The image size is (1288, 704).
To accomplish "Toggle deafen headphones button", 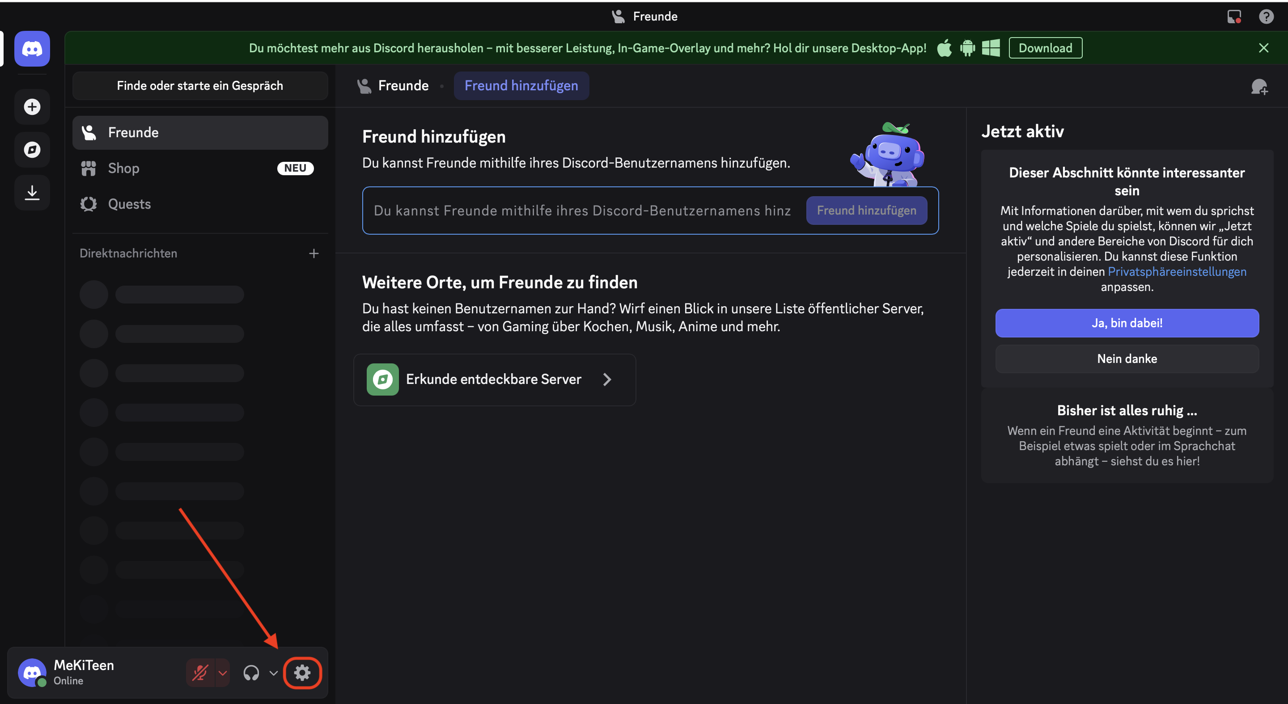I will [x=251, y=673].
